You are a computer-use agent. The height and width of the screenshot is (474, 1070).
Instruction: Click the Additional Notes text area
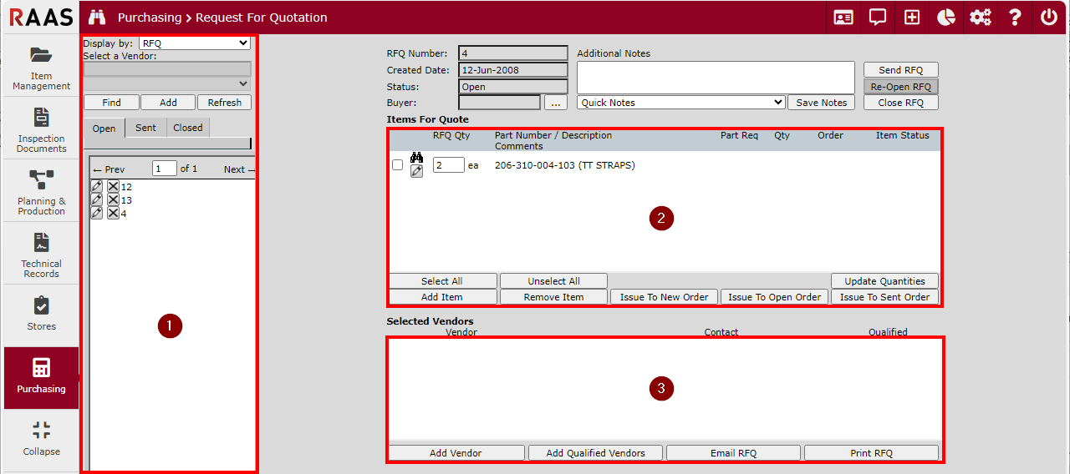(x=716, y=77)
